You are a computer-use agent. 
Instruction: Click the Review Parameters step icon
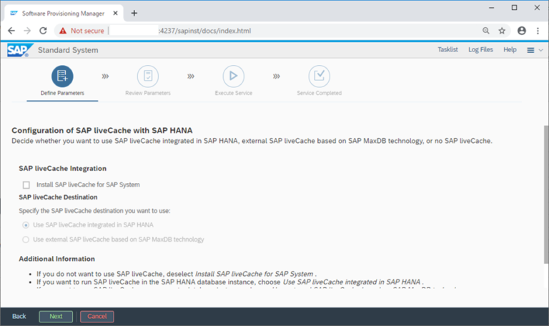148,76
